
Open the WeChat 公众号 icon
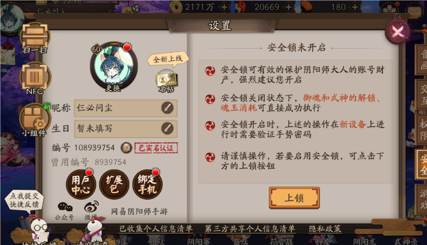65,211
